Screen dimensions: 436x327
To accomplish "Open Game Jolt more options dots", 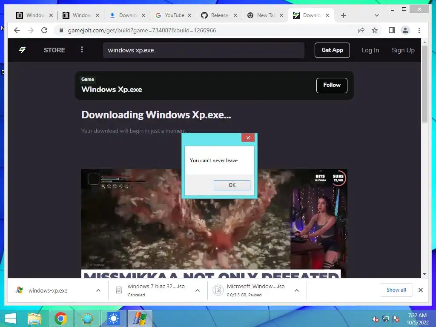I will tap(82, 50).
